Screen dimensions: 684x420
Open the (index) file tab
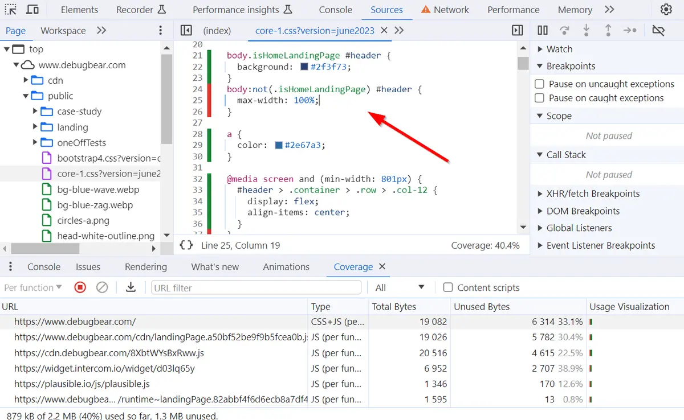[217, 31]
